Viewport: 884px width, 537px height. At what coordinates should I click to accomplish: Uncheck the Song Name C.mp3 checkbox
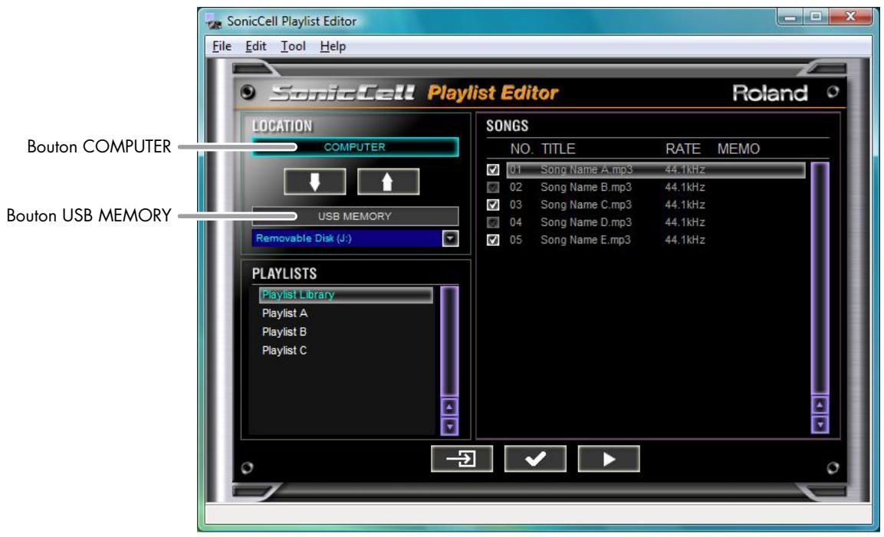click(x=493, y=205)
